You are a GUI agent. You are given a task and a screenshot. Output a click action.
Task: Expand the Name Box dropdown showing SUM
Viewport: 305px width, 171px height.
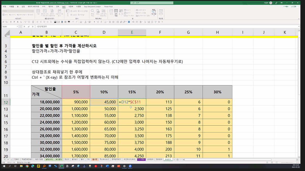click(17, 26)
